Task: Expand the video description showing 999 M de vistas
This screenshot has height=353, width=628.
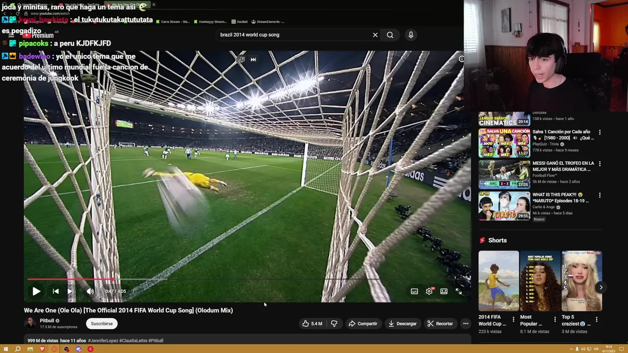Action: (248, 340)
